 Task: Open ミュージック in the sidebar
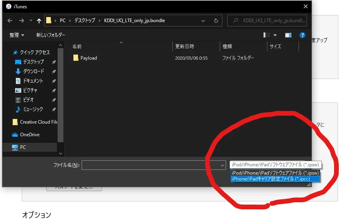29,109
